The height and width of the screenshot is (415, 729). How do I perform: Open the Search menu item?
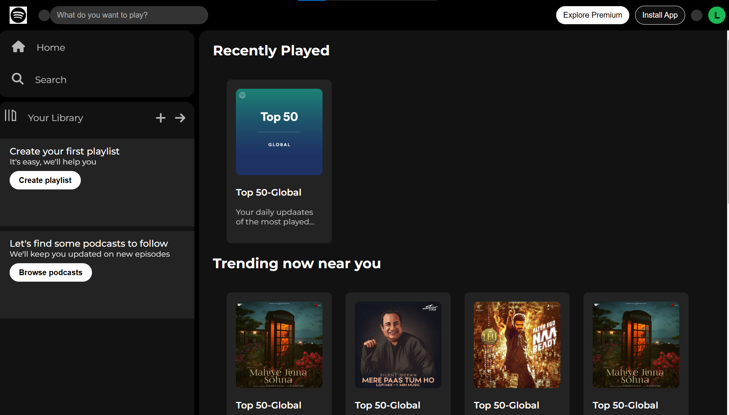(x=51, y=80)
